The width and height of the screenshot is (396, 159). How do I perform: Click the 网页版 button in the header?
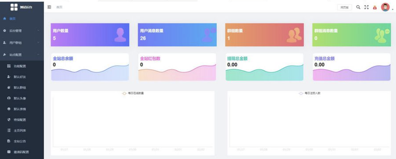coord(344,7)
